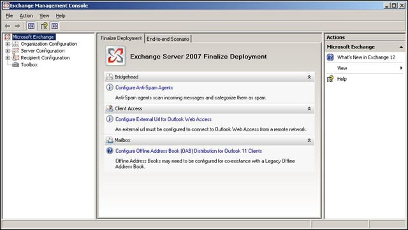Viewport: 408px width, 230px height.
Task: Click info icon beside Configure Anti-Spam Agents
Action: coord(110,87)
